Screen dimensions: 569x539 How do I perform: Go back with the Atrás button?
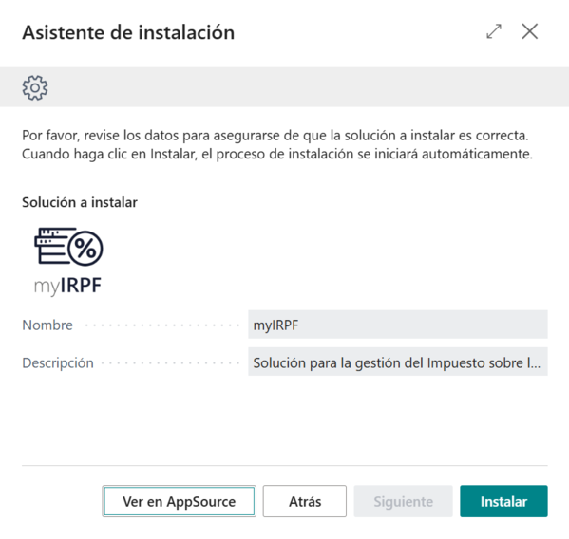tap(305, 501)
